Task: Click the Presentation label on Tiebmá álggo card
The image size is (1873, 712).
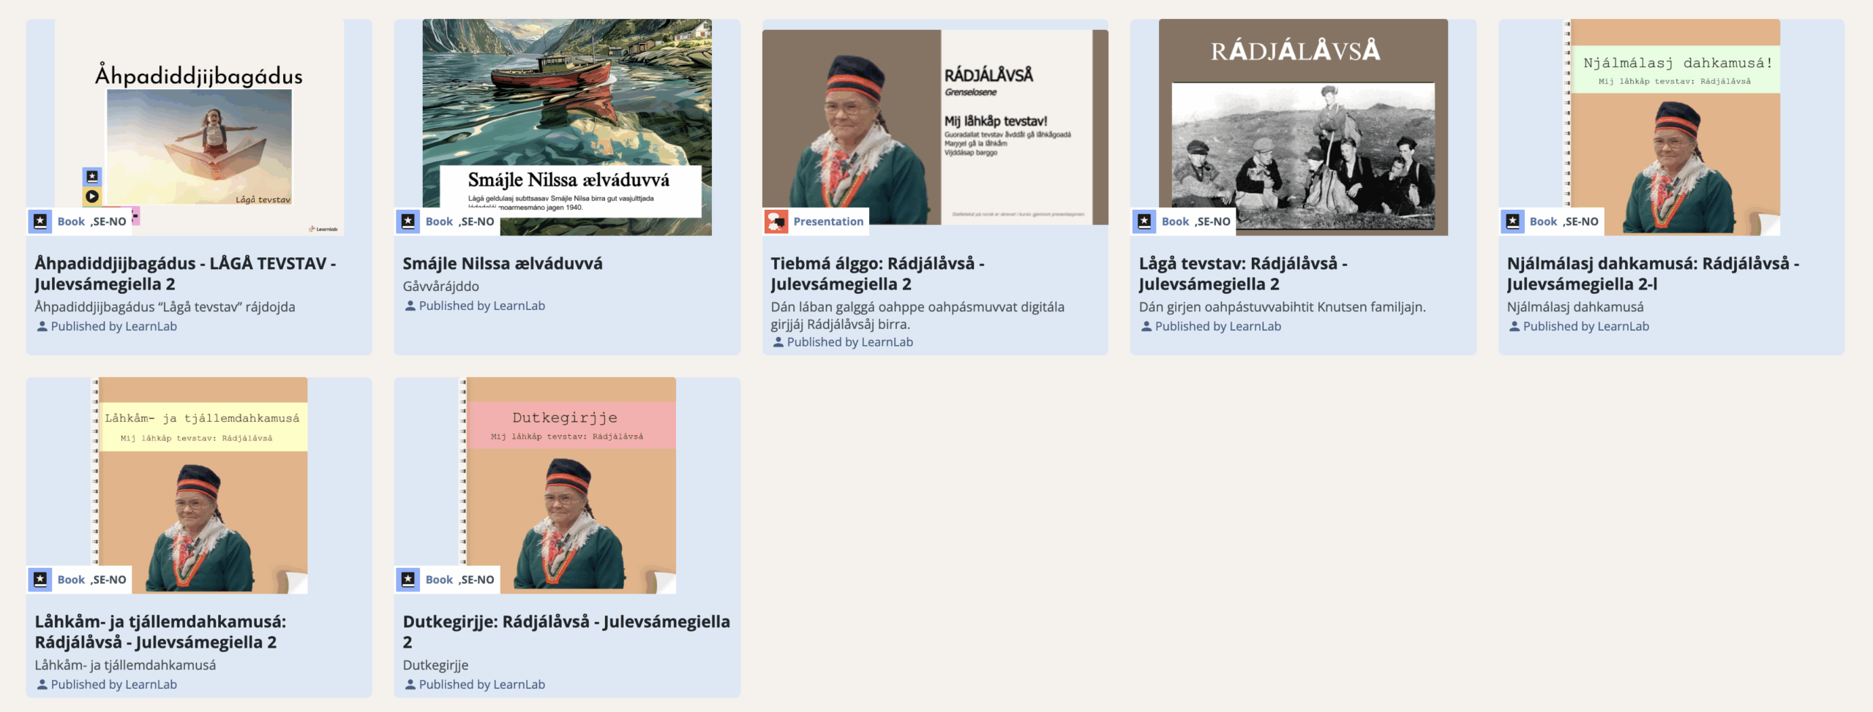Action: click(828, 221)
